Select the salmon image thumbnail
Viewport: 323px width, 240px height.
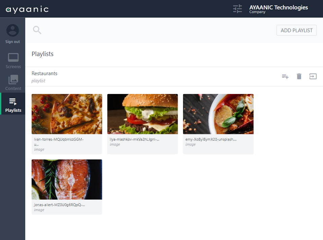click(x=67, y=179)
